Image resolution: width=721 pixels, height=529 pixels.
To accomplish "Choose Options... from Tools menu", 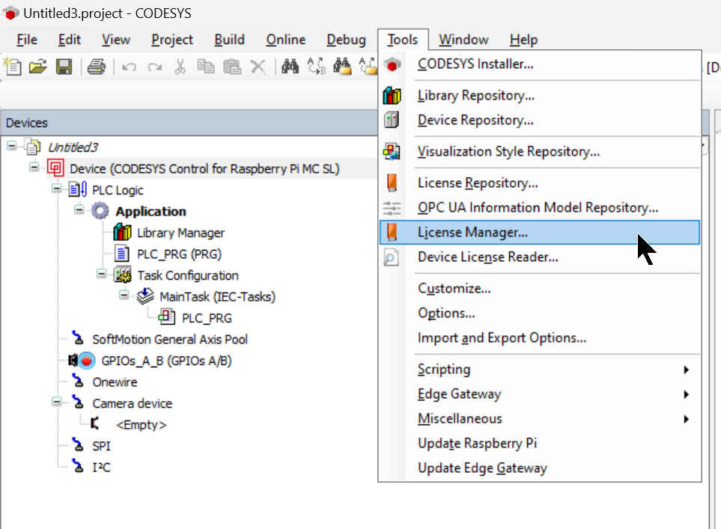I will tap(540, 314).
